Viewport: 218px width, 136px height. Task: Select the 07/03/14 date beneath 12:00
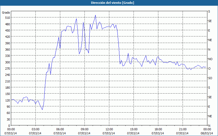tap(109, 133)
